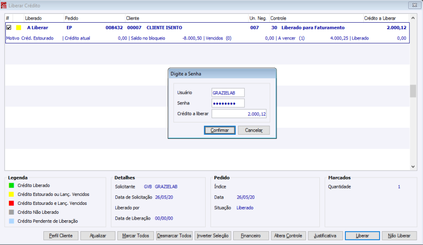Click the yellow status square on order 008432 row
The height and width of the screenshot is (245, 423).
pos(19,27)
